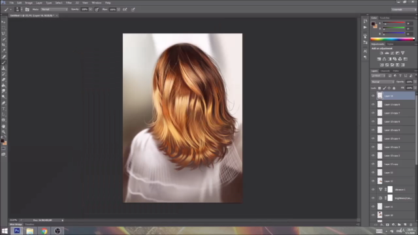Add a Channel Mixer adjustment

coord(400,59)
